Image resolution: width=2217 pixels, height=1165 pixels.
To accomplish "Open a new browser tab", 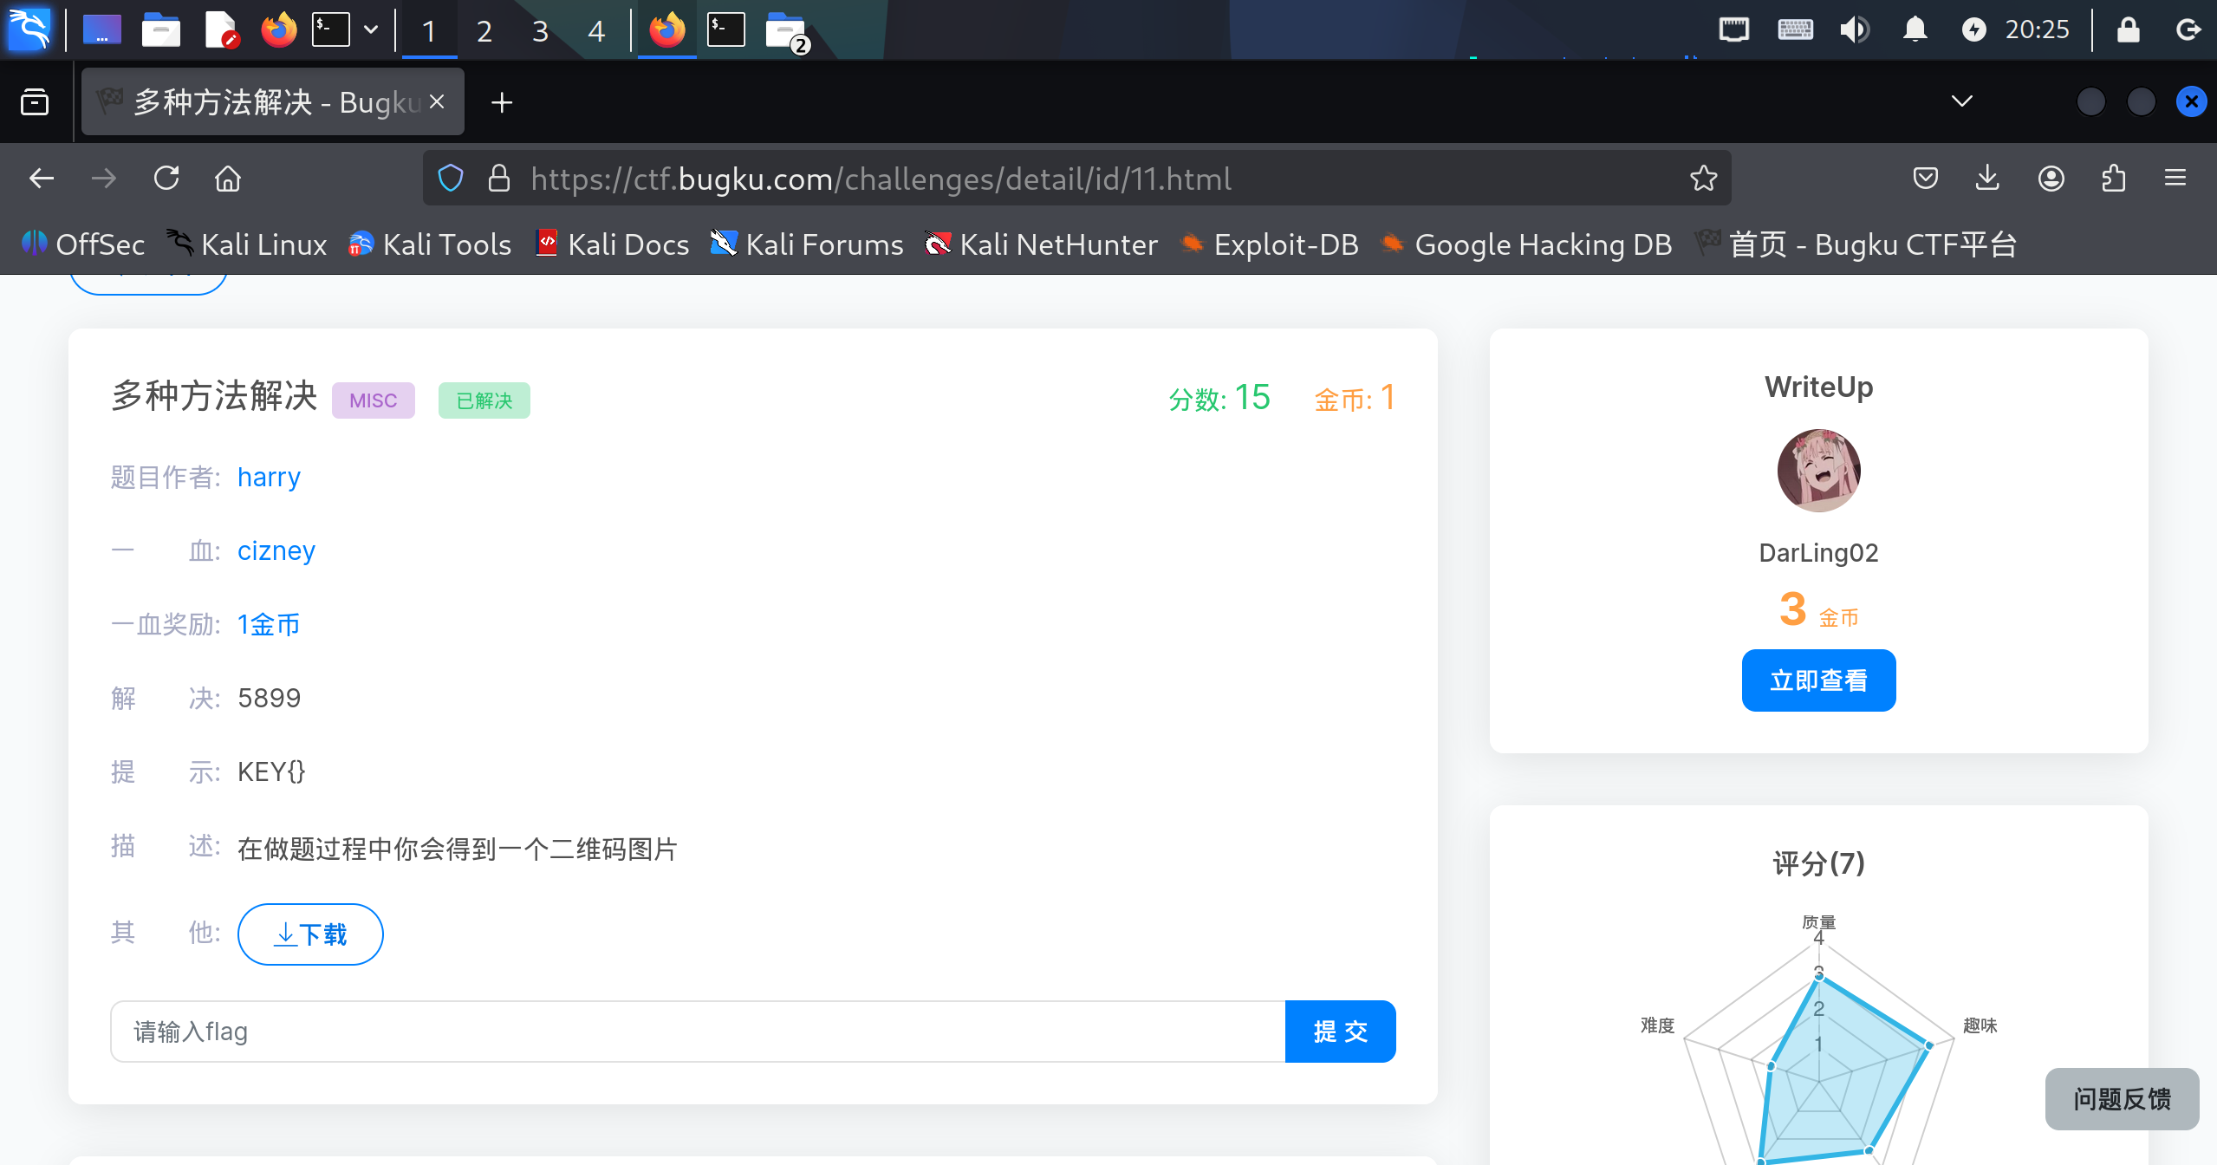I will click(x=502, y=102).
